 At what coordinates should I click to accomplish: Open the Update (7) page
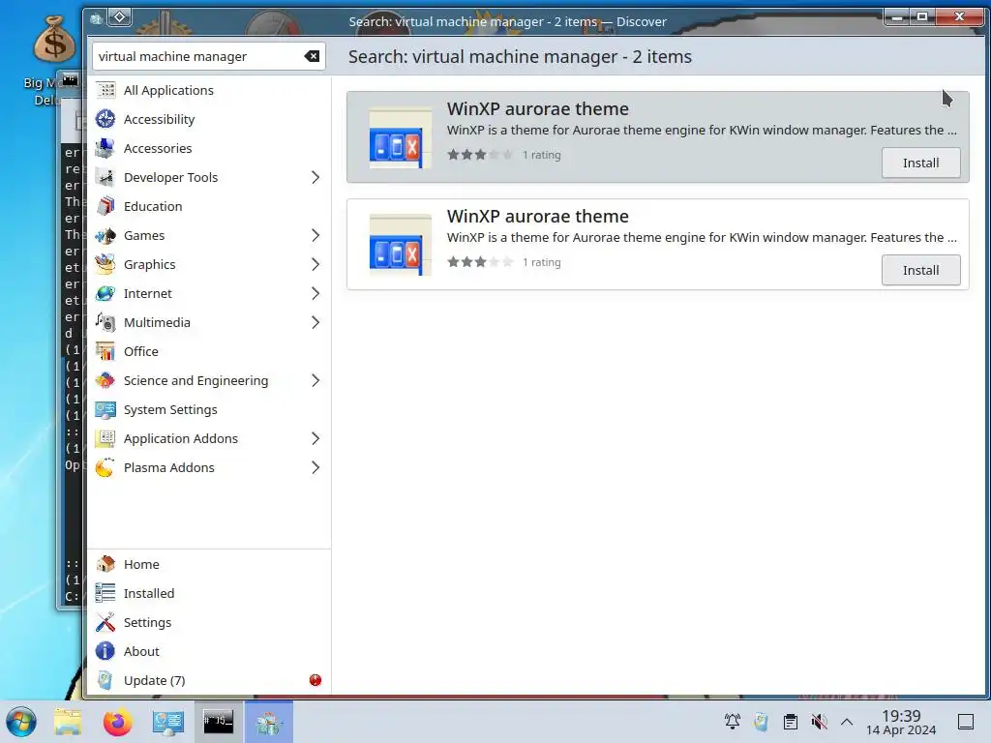point(154,680)
